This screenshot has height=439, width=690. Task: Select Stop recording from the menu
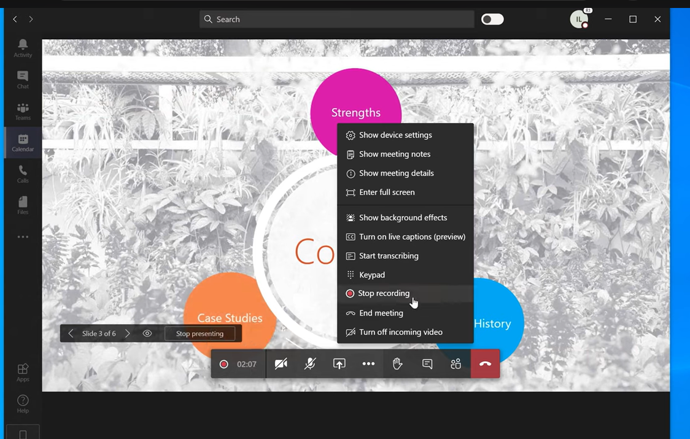pyautogui.click(x=384, y=294)
